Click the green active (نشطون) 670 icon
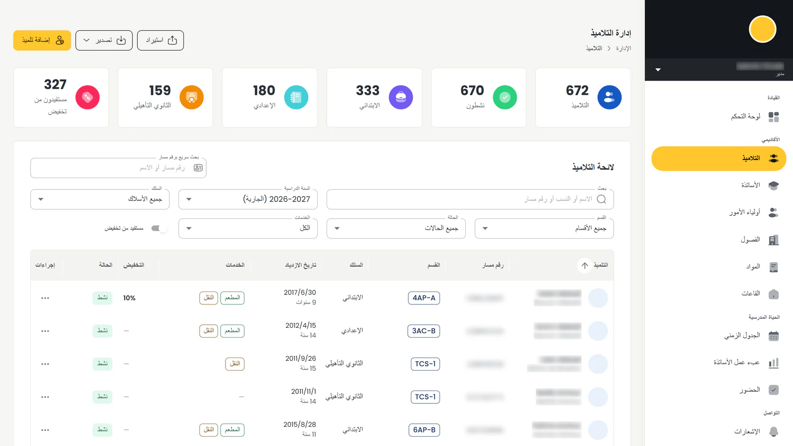Image resolution: width=793 pixels, height=446 pixels. click(505, 98)
